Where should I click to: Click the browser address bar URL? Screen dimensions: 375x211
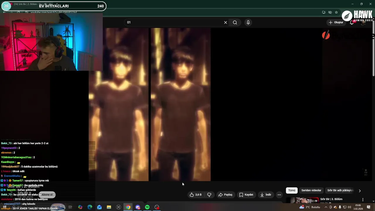pyautogui.click(x=54, y=12)
